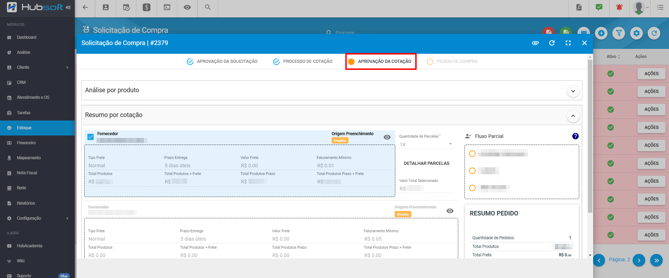The image size is (669, 278).
Task: Click the attachment paperclip icon in dialog header
Action: pyautogui.click(x=535, y=43)
